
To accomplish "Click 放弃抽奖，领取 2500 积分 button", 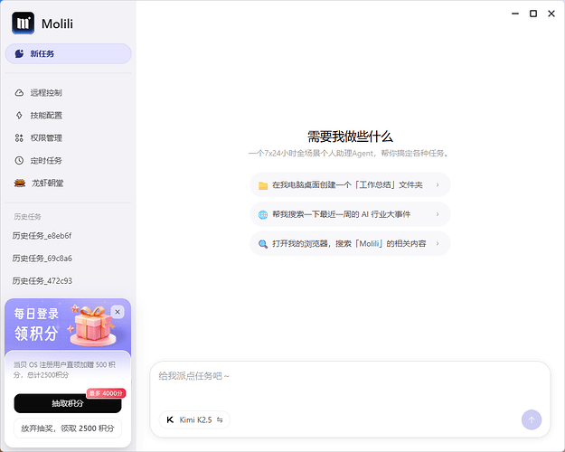I will click(x=68, y=428).
